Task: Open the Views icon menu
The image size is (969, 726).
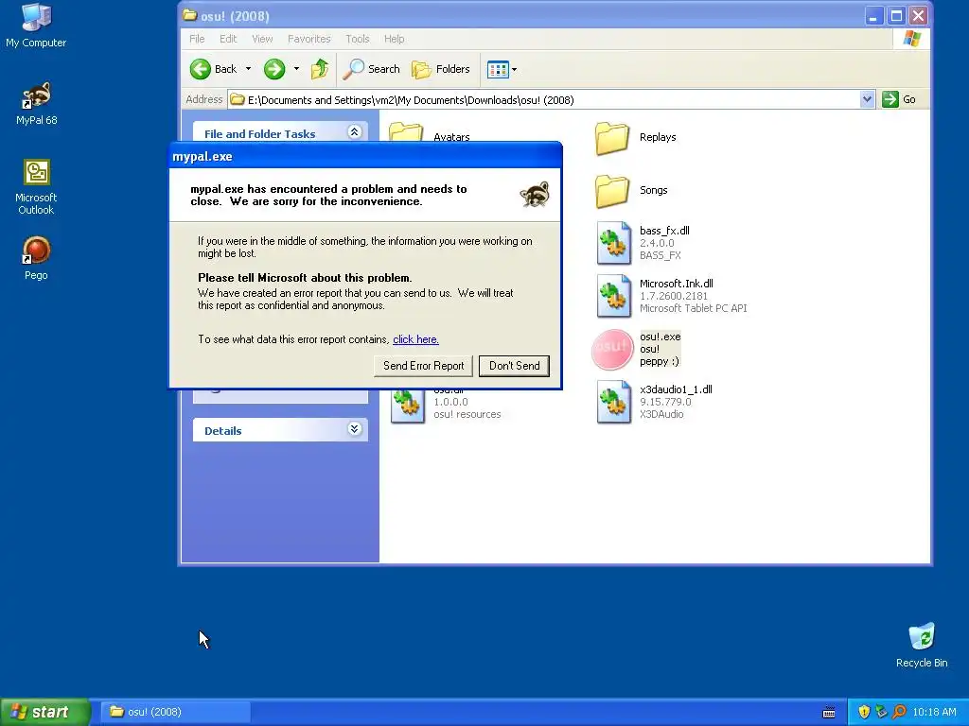Action: [x=502, y=69]
